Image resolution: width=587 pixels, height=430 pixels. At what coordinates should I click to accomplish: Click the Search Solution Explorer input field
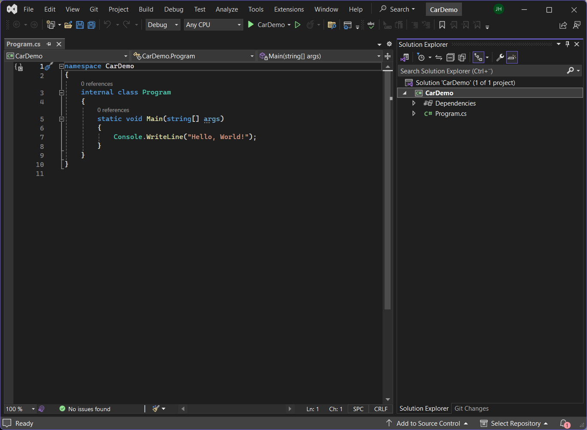point(481,71)
